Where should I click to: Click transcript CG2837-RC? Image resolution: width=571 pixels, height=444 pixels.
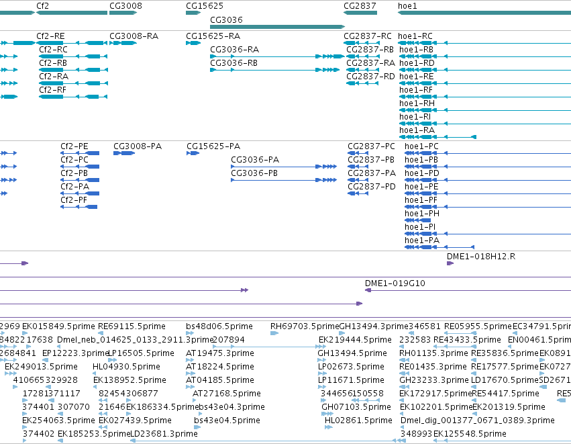point(368,36)
